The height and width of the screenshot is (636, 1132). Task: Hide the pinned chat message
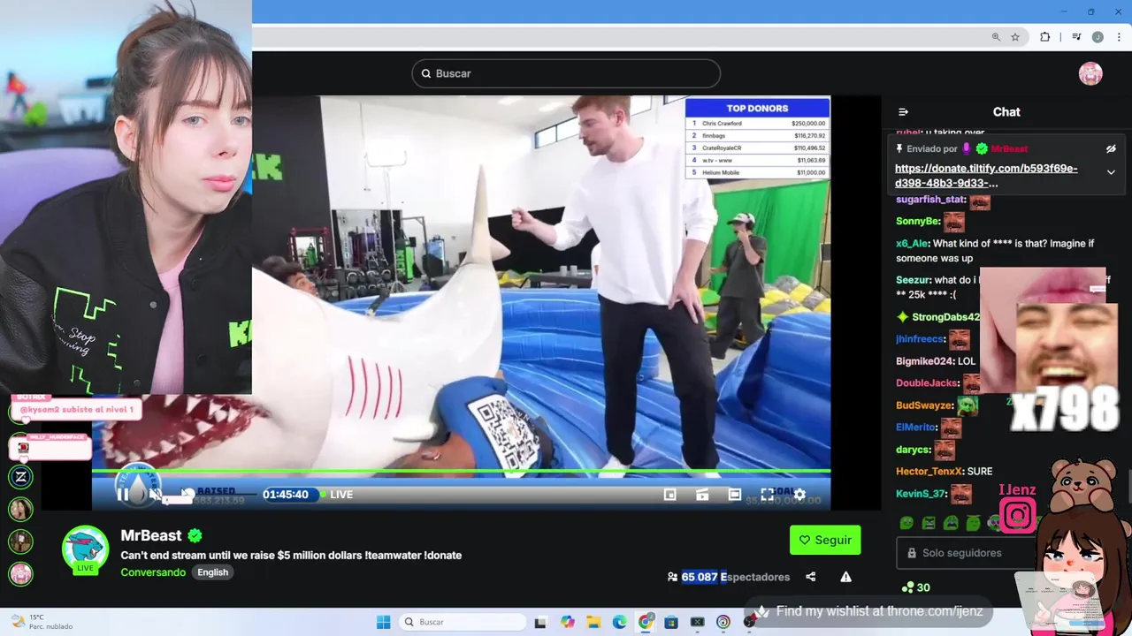[1111, 149]
